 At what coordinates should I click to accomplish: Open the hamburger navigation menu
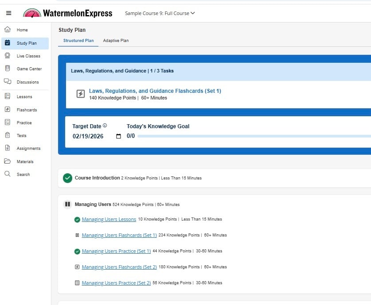(8, 13)
